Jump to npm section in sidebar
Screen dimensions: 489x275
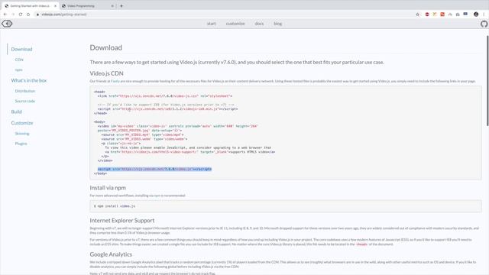coord(18,70)
